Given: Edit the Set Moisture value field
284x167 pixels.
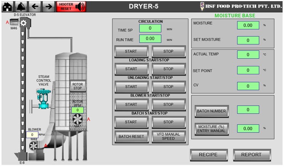Looking at the screenshot, I should [x=248, y=40].
